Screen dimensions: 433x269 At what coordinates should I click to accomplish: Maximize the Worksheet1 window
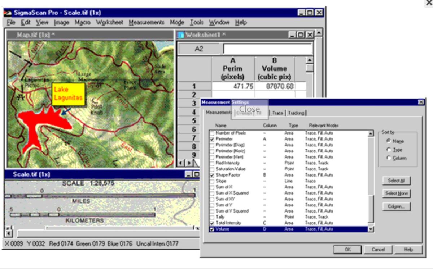tap(302, 35)
